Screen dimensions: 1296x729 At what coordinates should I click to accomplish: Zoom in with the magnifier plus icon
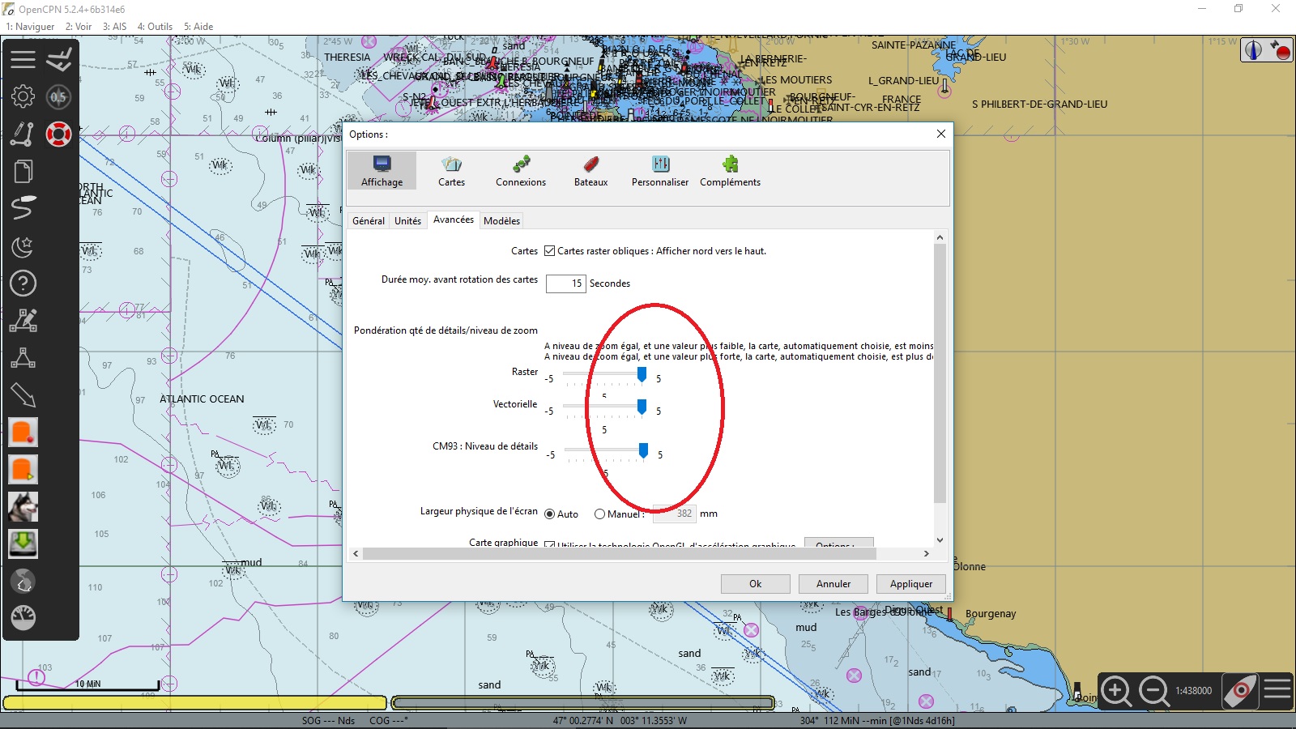(1116, 691)
